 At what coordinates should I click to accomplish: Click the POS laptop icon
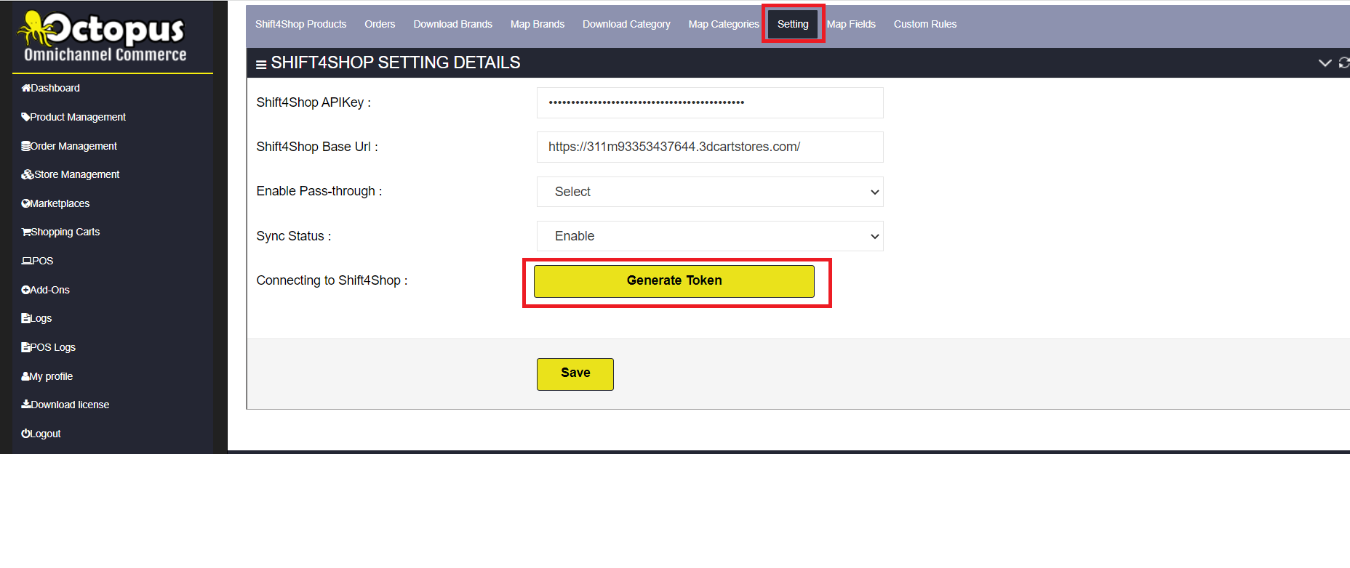(x=26, y=261)
